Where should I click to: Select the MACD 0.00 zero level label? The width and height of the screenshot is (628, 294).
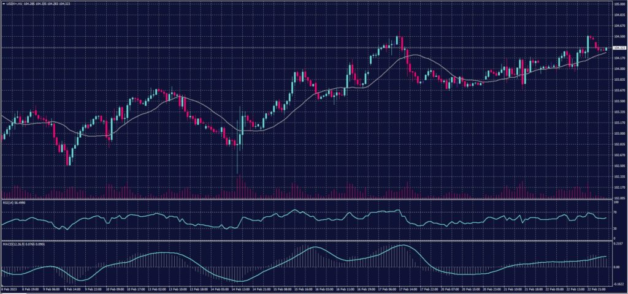click(x=616, y=267)
